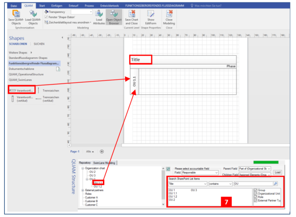
Task: Click the SharePoint search magnifier icon
Action: pyautogui.click(x=275, y=183)
